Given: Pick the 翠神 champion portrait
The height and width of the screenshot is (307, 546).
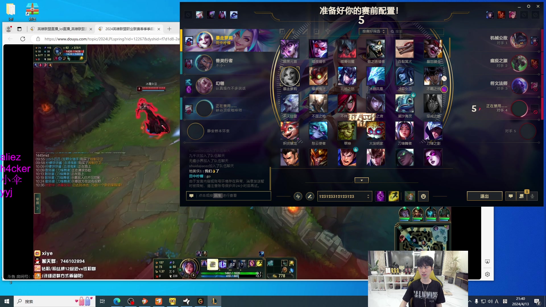Looking at the screenshot, I should (x=347, y=131).
